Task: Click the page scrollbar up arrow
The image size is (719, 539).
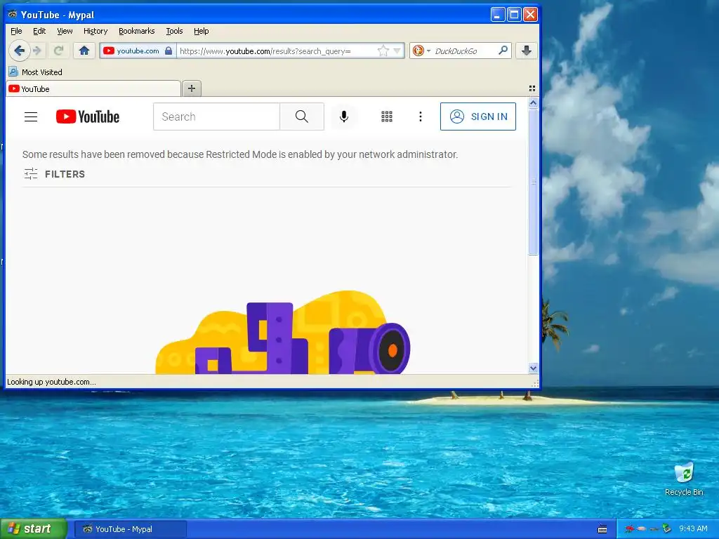Action: [533, 103]
